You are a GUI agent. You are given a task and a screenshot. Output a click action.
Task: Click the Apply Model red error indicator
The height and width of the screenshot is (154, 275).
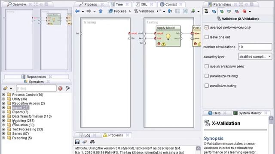coord(159,44)
